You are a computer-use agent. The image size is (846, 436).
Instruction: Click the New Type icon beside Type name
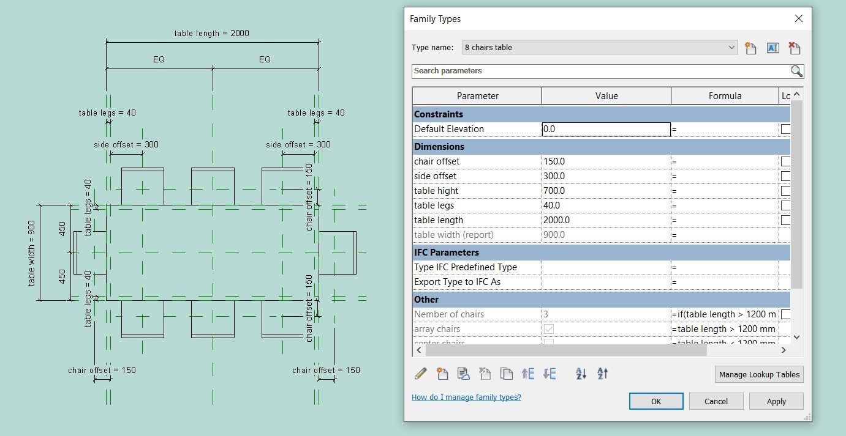[750, 48]
